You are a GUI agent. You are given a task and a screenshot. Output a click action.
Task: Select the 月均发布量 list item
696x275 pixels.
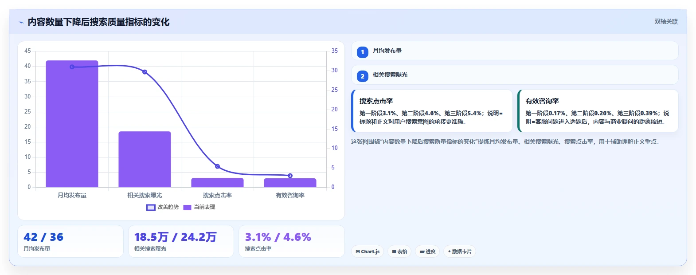515,51
